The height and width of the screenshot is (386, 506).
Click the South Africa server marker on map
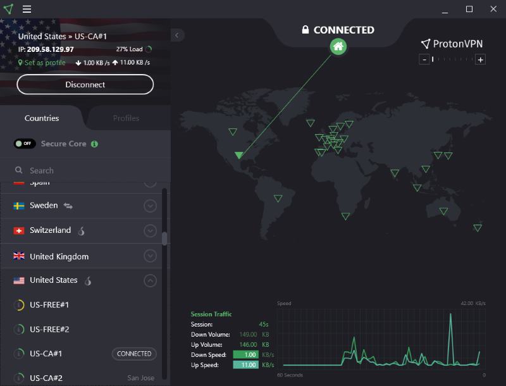click(x=345, y=216)
